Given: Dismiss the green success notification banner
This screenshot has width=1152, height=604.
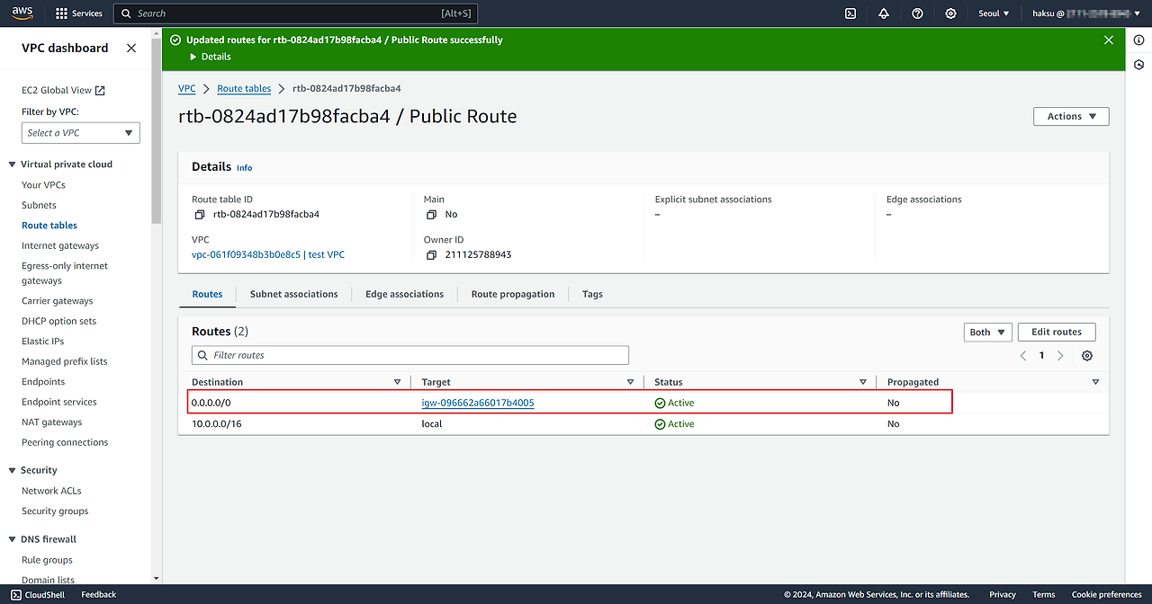Looking at the screenshot, I should (x=1109, y=40).
